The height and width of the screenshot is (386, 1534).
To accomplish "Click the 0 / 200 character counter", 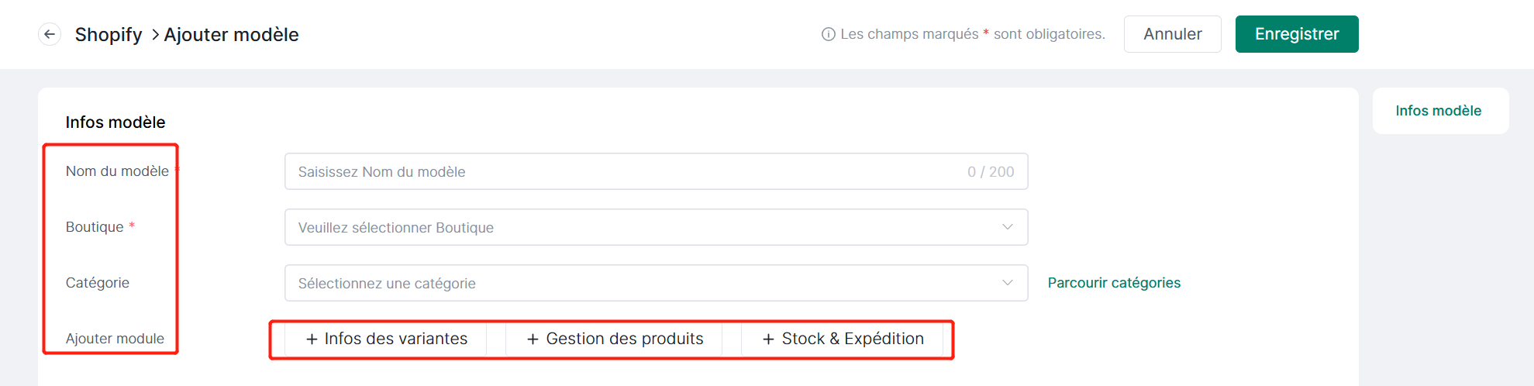I will [x=991, y=172].
